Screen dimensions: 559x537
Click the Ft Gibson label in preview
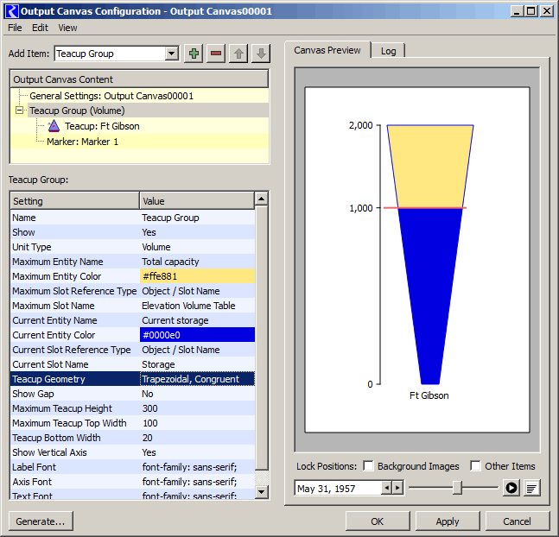tap(429, 395)
